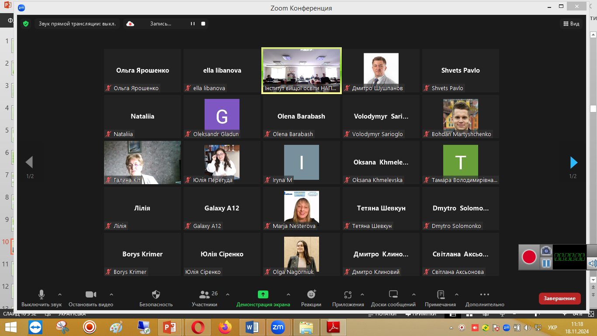Open the Безопасность shield icon
597x336 pixels.
click(x=156, y=294)
